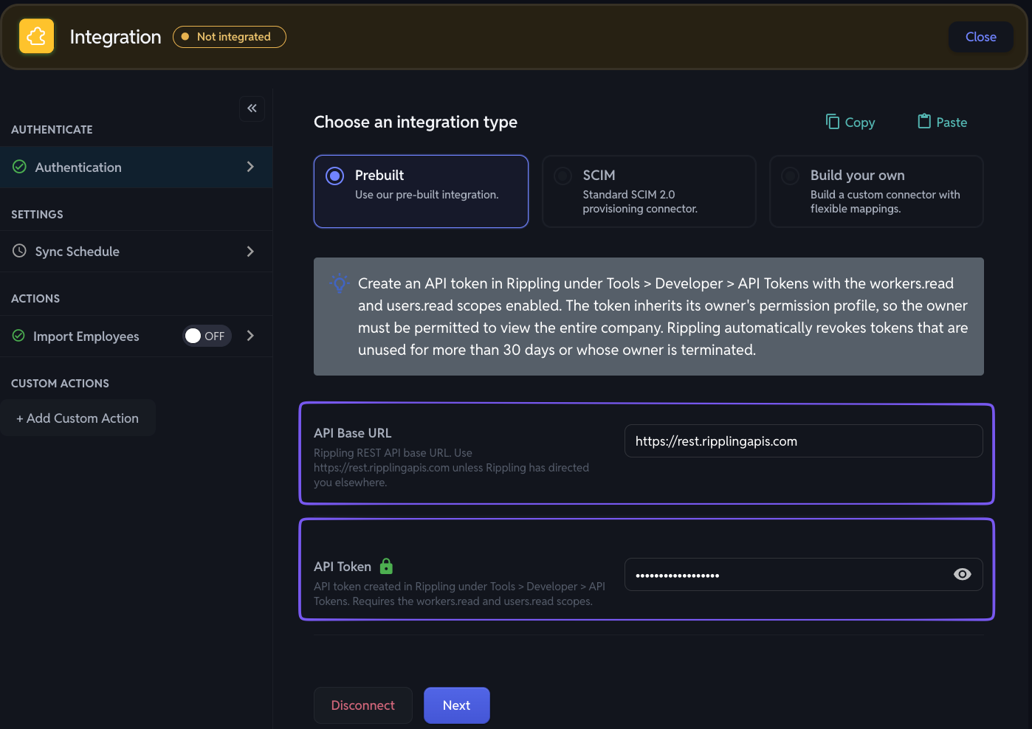Click the Paste button label
1032x729 pixels.
click(952, 122)
